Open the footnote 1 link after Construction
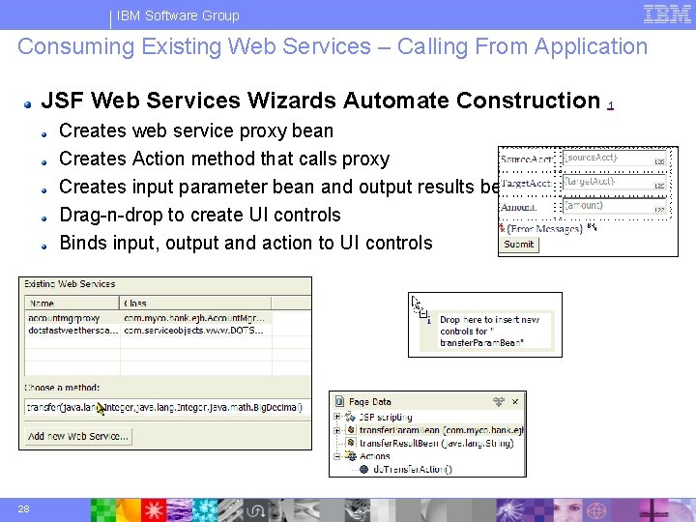Image resolution: width=696 pixels, height=522 pixels. pyautogui.click(x=611, y=105)
